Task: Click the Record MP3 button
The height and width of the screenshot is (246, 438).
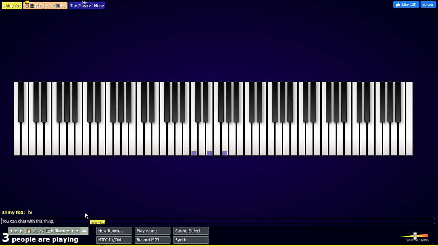Action: click(x=152, y=240)
